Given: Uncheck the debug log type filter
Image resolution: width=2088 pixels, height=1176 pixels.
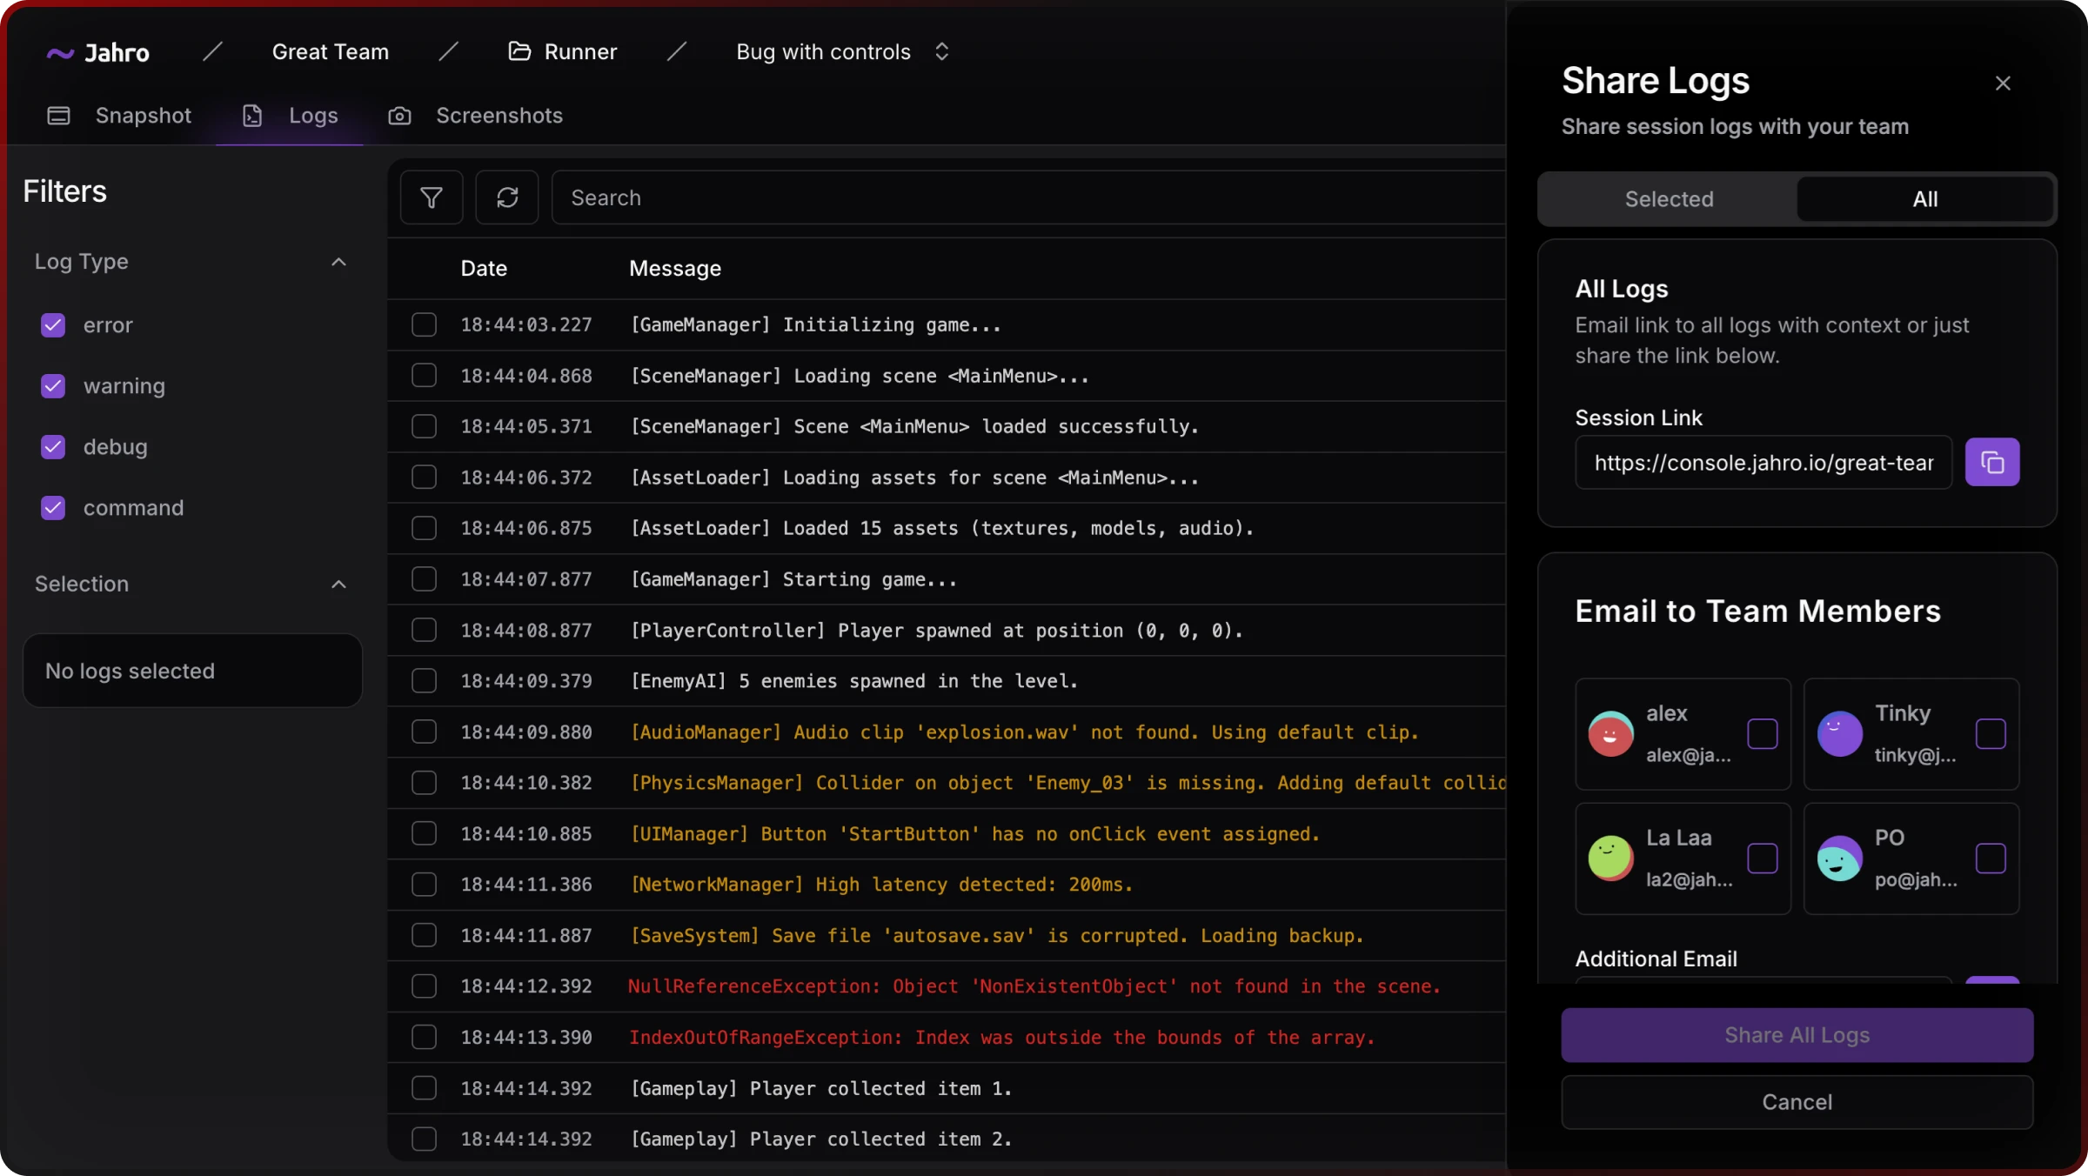Looking at the screenshot, I should [x=53, y=447].
